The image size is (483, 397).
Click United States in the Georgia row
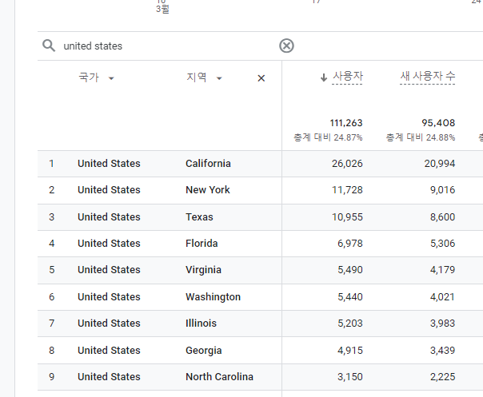109,351
